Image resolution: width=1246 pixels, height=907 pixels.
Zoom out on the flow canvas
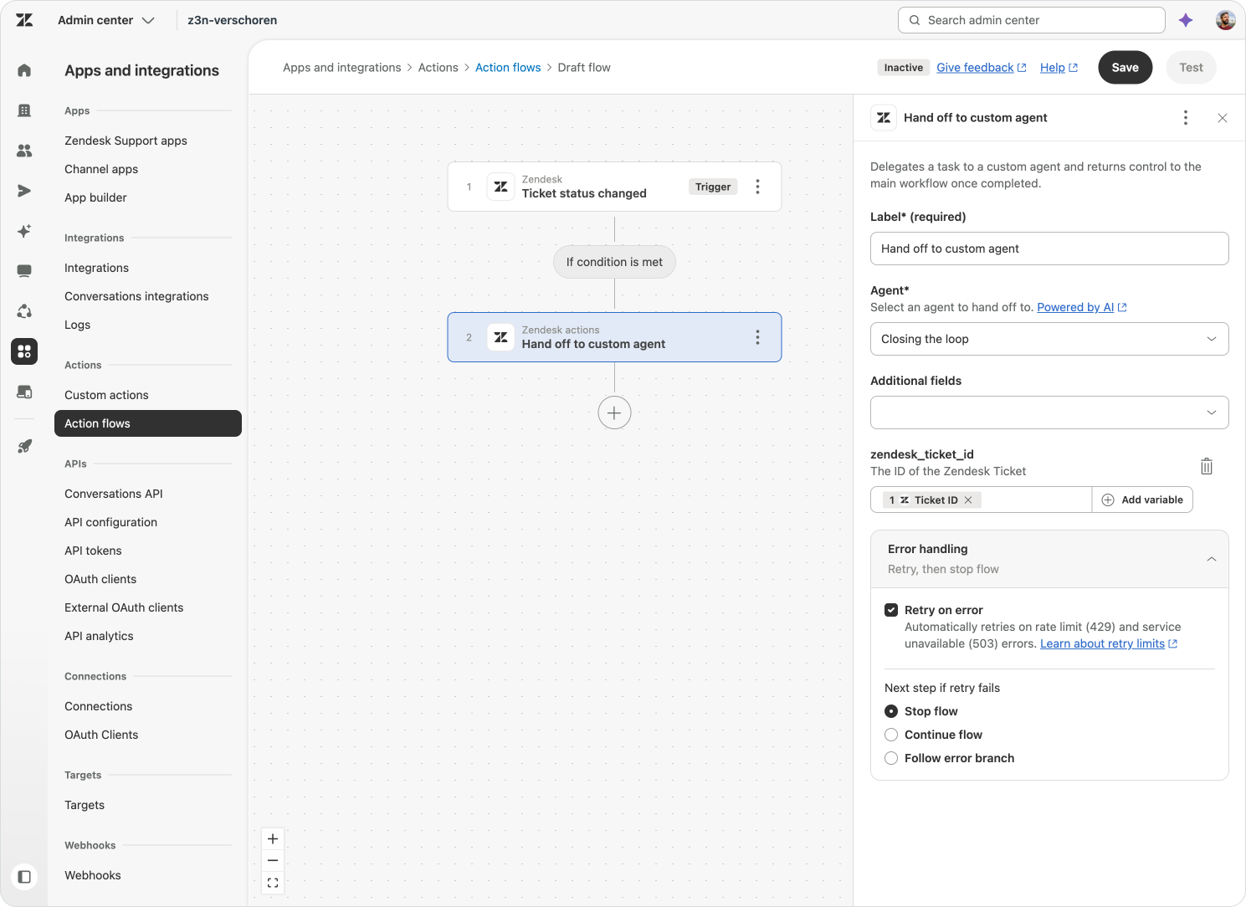pyautogui.click(x=273, y=861)
